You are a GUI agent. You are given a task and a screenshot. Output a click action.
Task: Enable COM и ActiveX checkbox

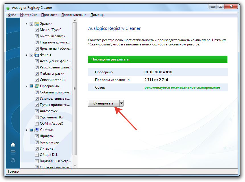click(37, 124)
